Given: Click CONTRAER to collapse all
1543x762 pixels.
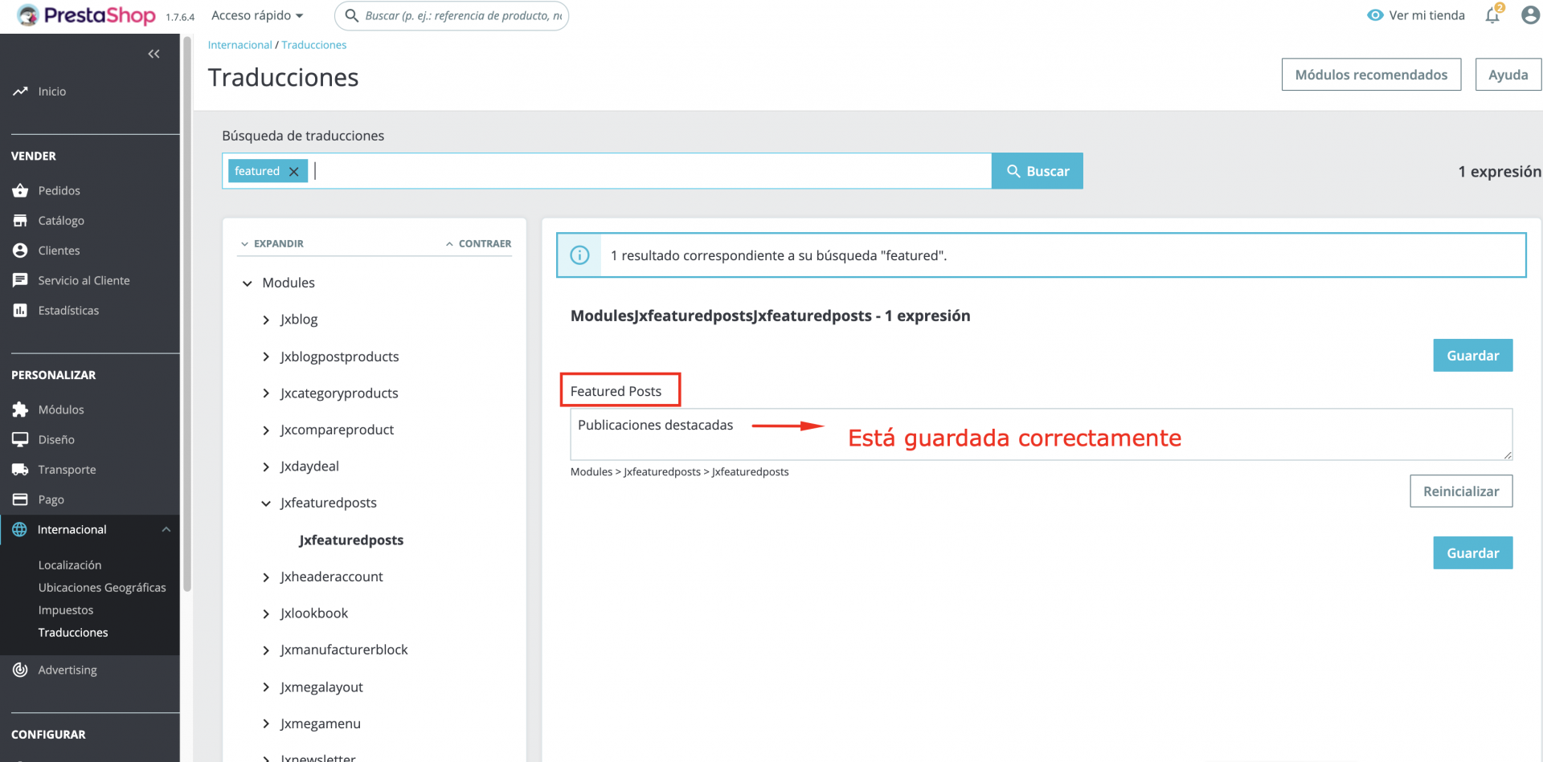Looking at the screenshot, I should pyautogui.click(x=478, y=243).
